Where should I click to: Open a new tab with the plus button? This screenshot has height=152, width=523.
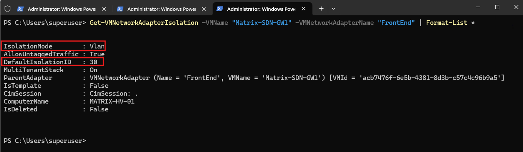click(x=321, y=8)
